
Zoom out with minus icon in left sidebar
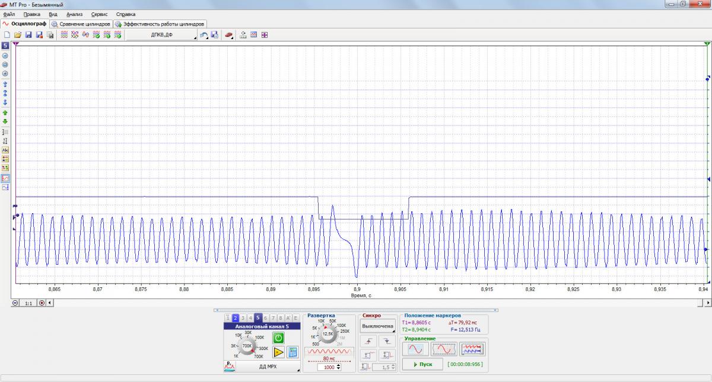coord(5,55)
